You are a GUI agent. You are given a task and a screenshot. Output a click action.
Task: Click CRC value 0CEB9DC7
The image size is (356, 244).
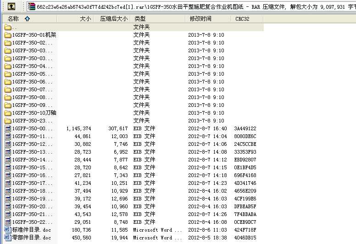[x=245, y=222]
